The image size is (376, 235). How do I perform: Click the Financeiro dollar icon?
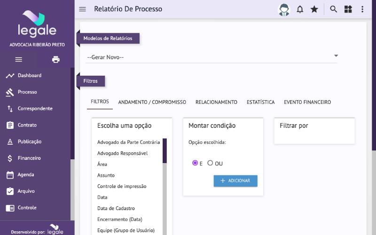(10, 158)
